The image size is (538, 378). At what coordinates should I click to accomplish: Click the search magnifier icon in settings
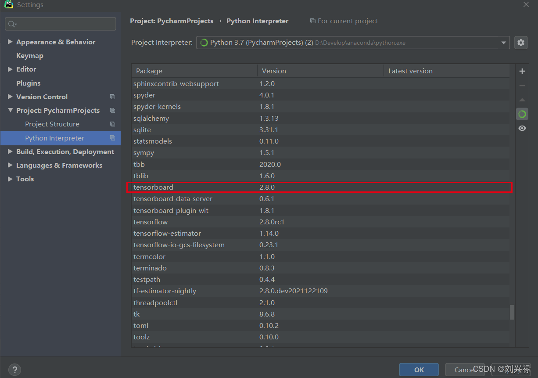[12, 24]
